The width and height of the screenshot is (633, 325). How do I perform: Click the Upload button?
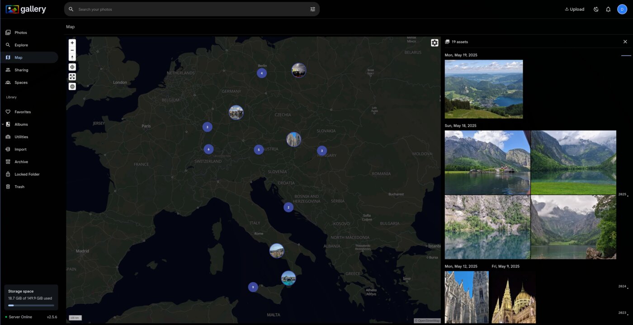click(x=574, y=9)
